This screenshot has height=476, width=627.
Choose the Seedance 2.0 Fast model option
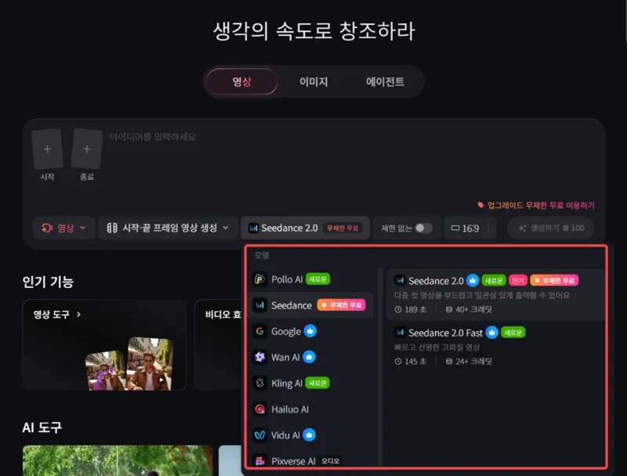(495, 347)
